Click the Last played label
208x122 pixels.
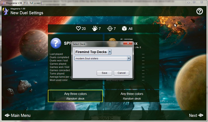56,54
